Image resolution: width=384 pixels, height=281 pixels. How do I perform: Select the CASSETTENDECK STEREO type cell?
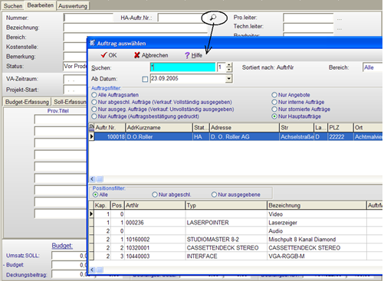click(x=226, y=248)
